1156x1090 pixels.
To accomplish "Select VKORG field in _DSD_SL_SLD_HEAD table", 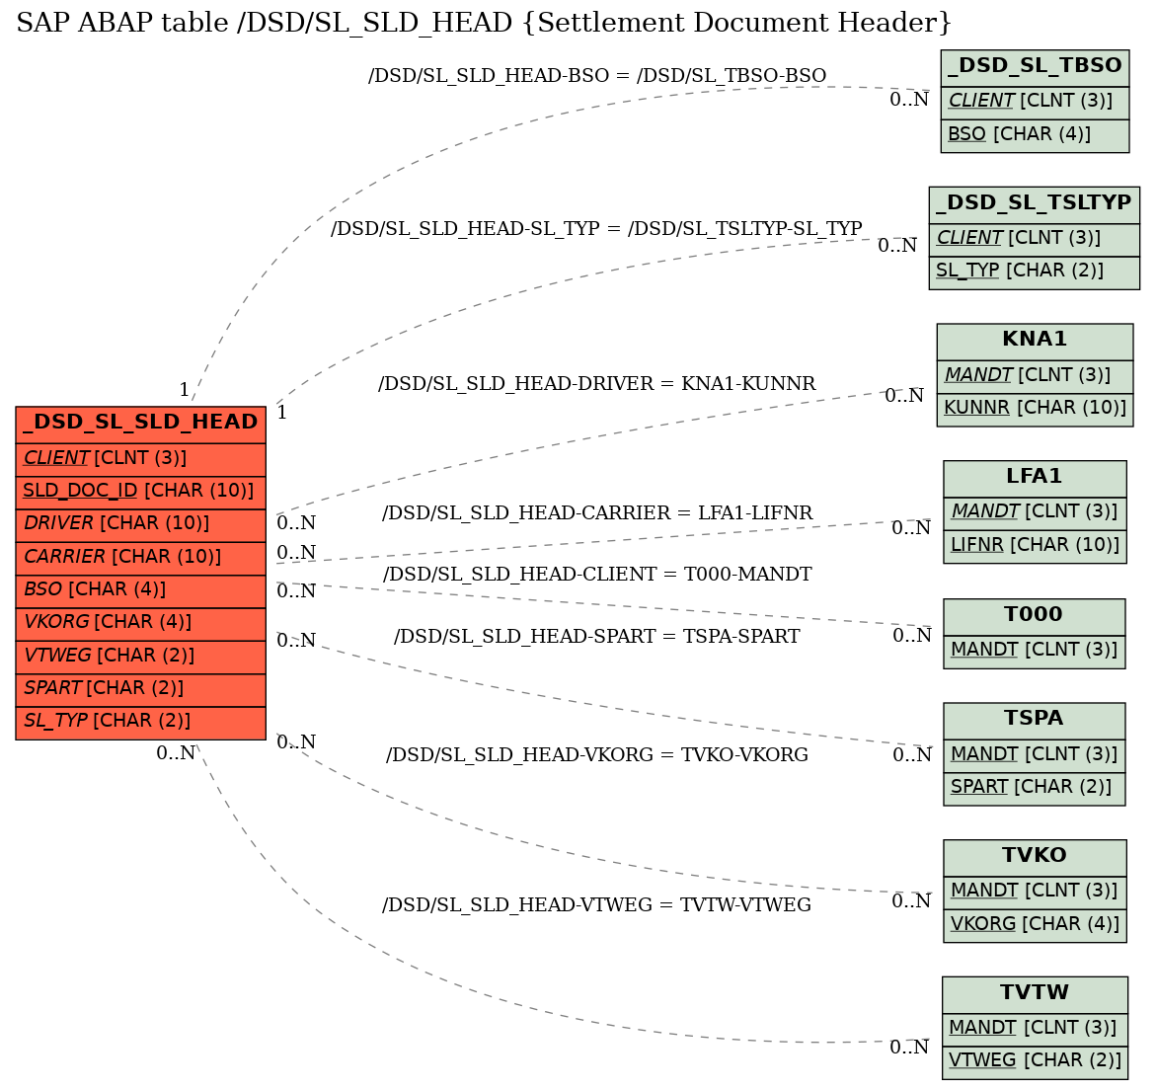I will (x=141, y=623).
